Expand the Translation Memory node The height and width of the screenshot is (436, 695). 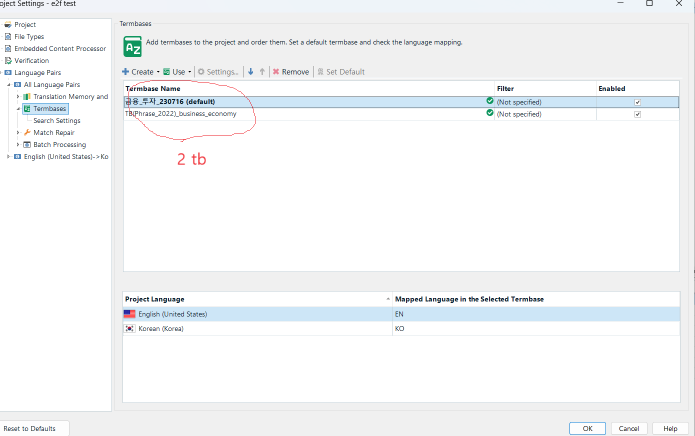[18, 96]
